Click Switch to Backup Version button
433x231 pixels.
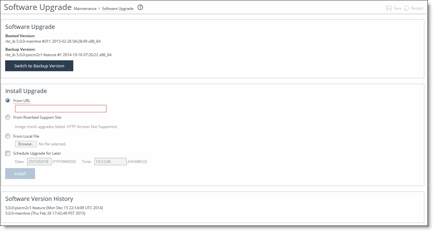(39, 66)
